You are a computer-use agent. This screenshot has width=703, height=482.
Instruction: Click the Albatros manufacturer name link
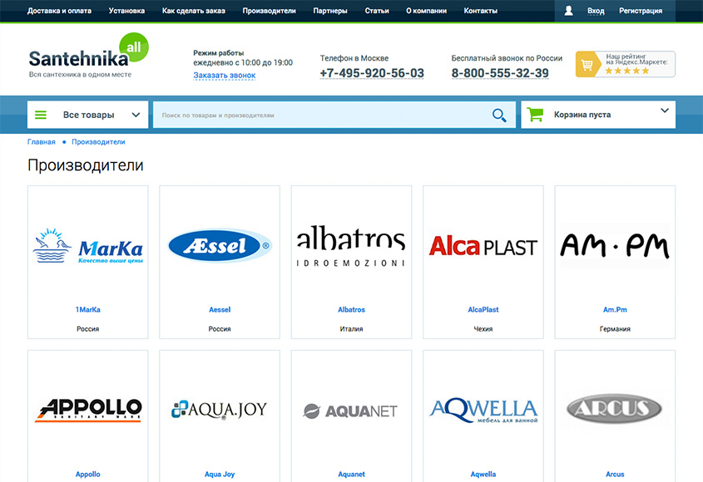coord(351,309)
